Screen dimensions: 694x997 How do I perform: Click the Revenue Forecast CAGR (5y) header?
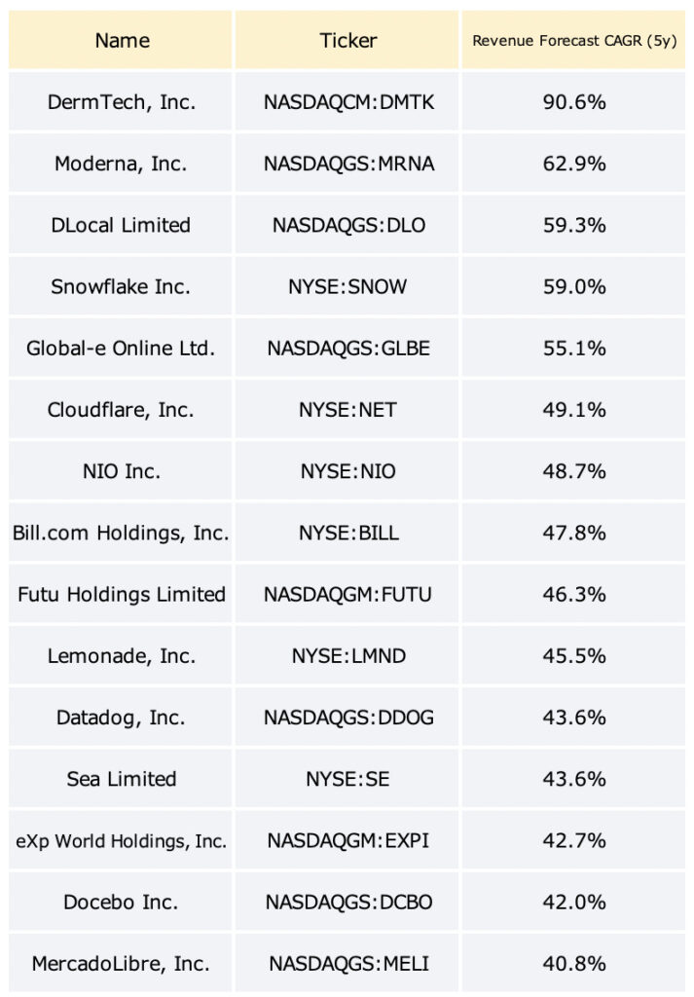tap(573, 39)
